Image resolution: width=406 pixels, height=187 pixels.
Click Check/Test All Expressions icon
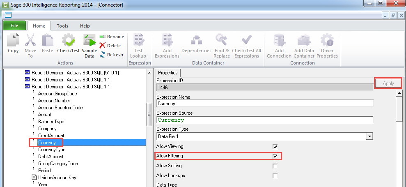246,40
